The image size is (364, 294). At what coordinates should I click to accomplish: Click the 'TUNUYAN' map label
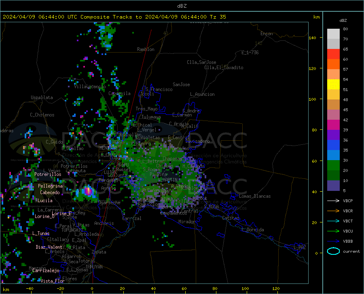[x=94, y=267]
